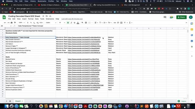Collapse the toolbar with caret icon
Screen dimensions: 195x109
(x=186, y=23)
